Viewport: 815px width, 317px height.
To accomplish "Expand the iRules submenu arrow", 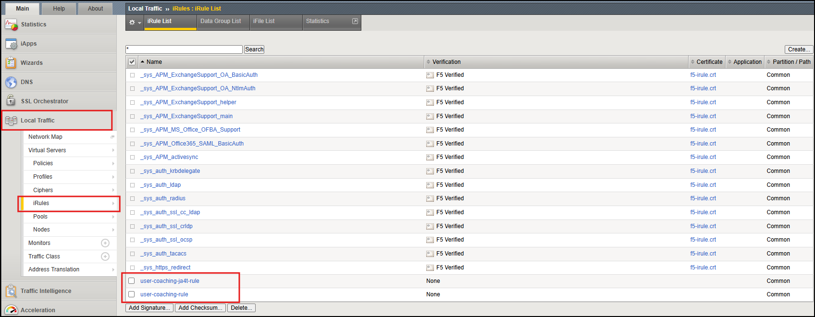I will tap(113, 203).
